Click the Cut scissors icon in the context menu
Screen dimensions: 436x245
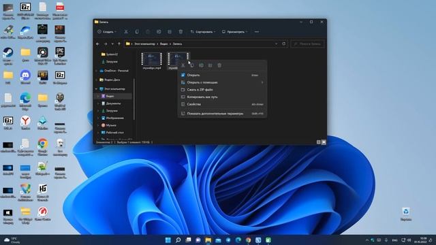183,65
